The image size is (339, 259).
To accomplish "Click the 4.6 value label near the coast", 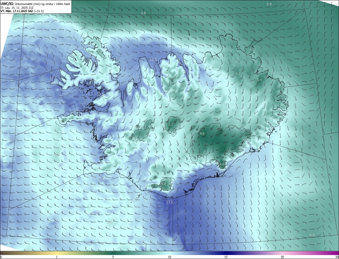I will pyautogui.click(x=222, y=164).
